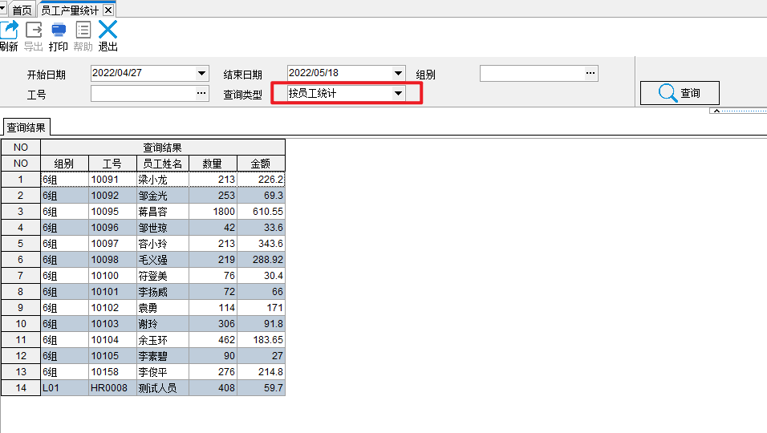Image resolution: width=767 pixels, height=433 pixels.
Task: Click the 金额 cell 183.65
Action: point(262,340)
